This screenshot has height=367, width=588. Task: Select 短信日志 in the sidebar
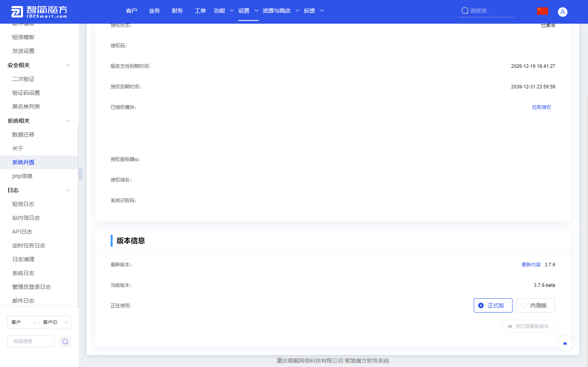(x=23, y=204)
